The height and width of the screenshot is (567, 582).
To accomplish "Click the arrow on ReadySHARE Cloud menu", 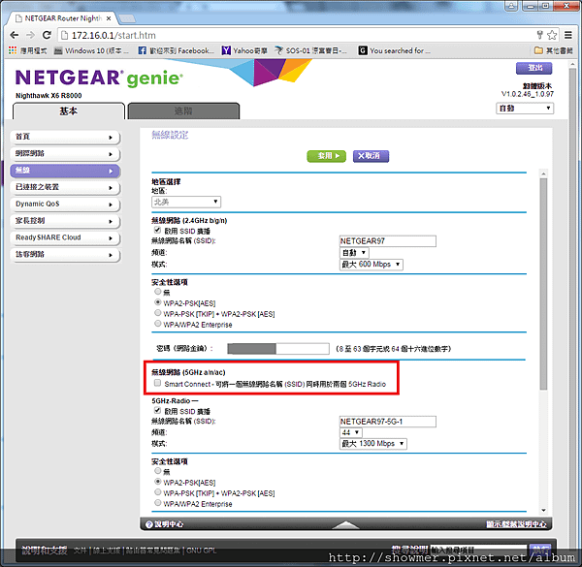I will pyautogui.click(x=111, y=238).
